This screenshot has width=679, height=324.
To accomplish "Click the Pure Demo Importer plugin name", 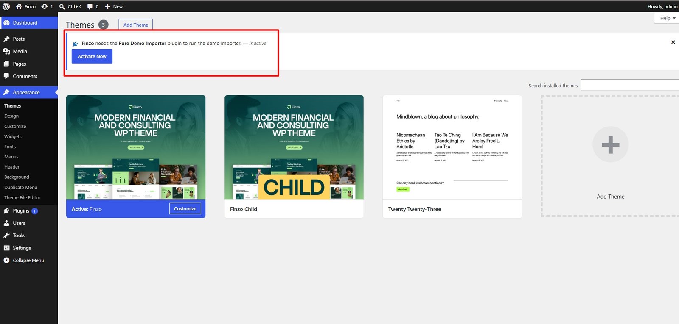I will tap(142, 43).
